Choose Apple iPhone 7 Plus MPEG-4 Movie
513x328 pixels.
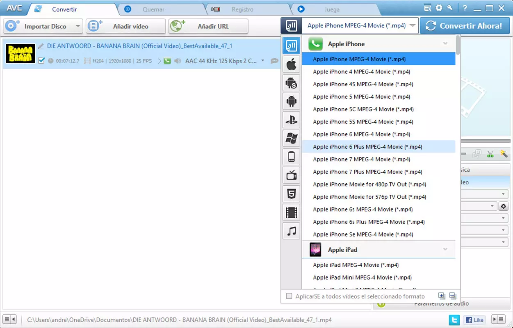pos(378,172)
